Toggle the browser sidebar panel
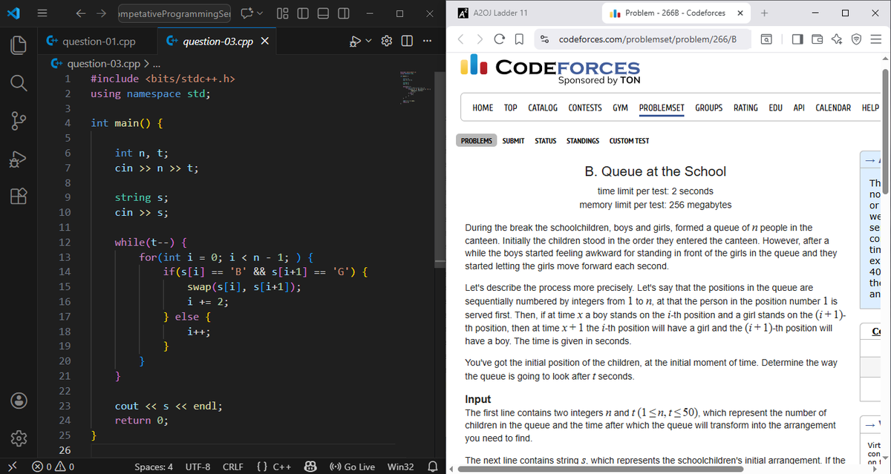 click(x=797, y=39)
